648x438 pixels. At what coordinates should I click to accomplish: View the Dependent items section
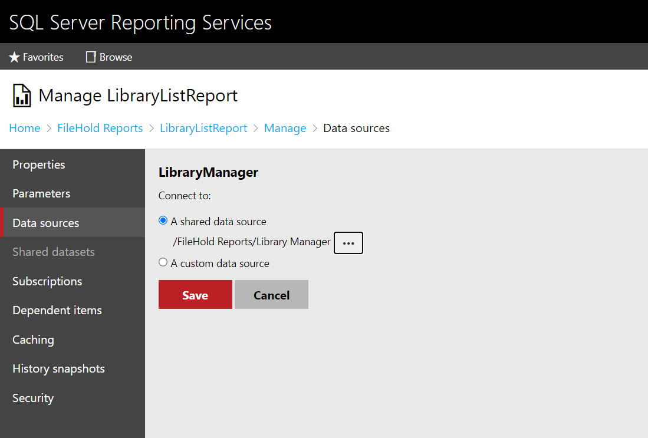click(x=57, y=310)
